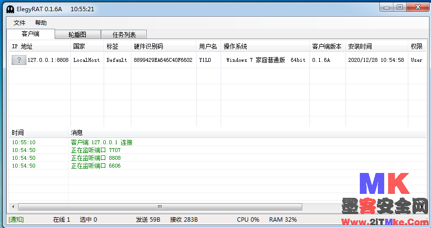Select log entry 客户端 127.0.0.1 连接

pos(101,142)
